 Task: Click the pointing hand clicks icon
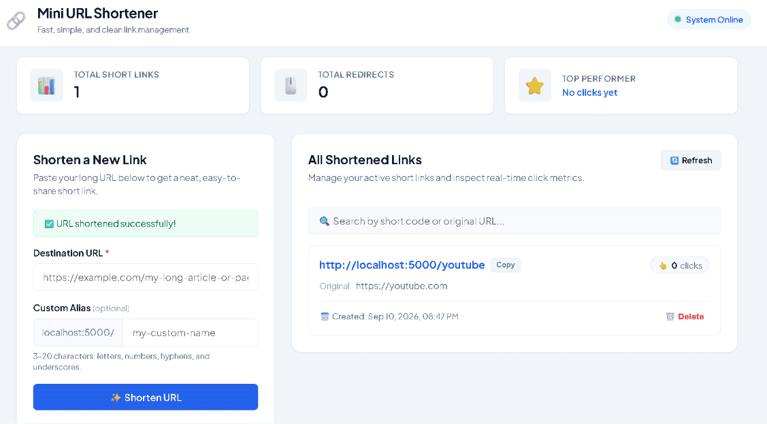pyautogui.click(x=663, y=265)
